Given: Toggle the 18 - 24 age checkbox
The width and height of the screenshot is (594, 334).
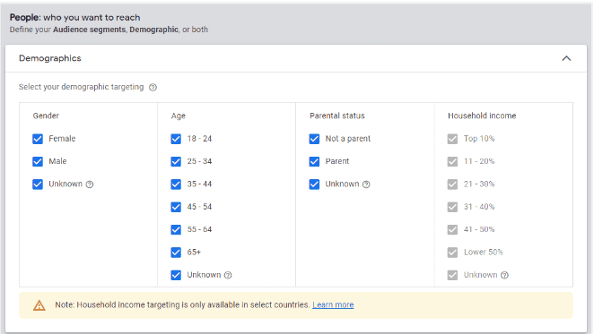Looking at the screenshot, I should (176, 139).
